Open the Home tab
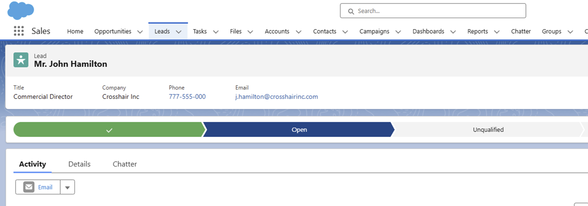This screenshot has height=206, width=588. [75, 31]
